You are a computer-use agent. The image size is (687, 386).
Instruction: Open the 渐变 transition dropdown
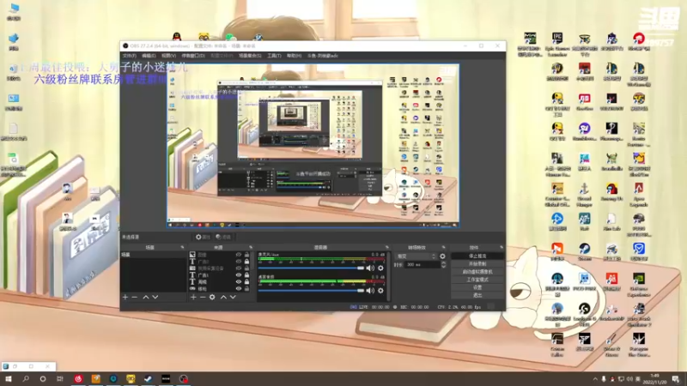click(416, 256)
